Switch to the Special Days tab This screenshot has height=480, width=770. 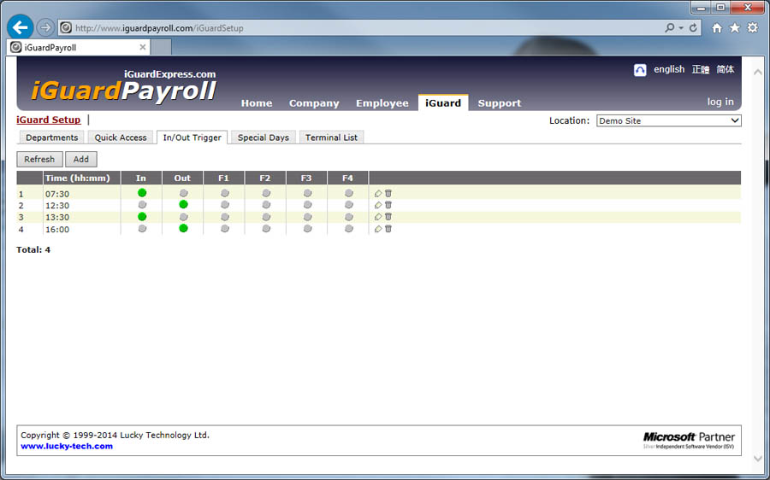click(x=264, y=138)
